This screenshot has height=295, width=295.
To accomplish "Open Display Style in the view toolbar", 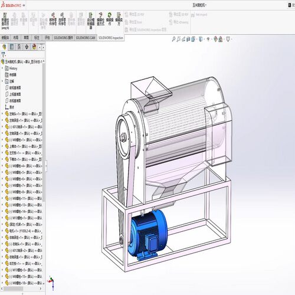I will pyautogui.click(x=201, y=39).
